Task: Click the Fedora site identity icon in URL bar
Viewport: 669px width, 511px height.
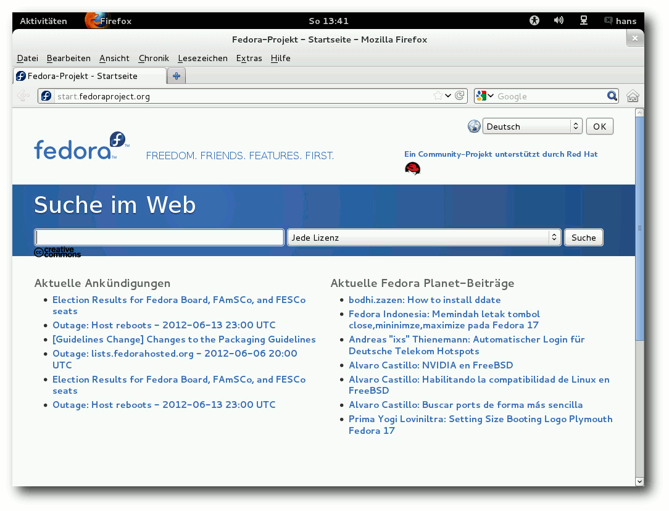Action: (x=46, y=96)
